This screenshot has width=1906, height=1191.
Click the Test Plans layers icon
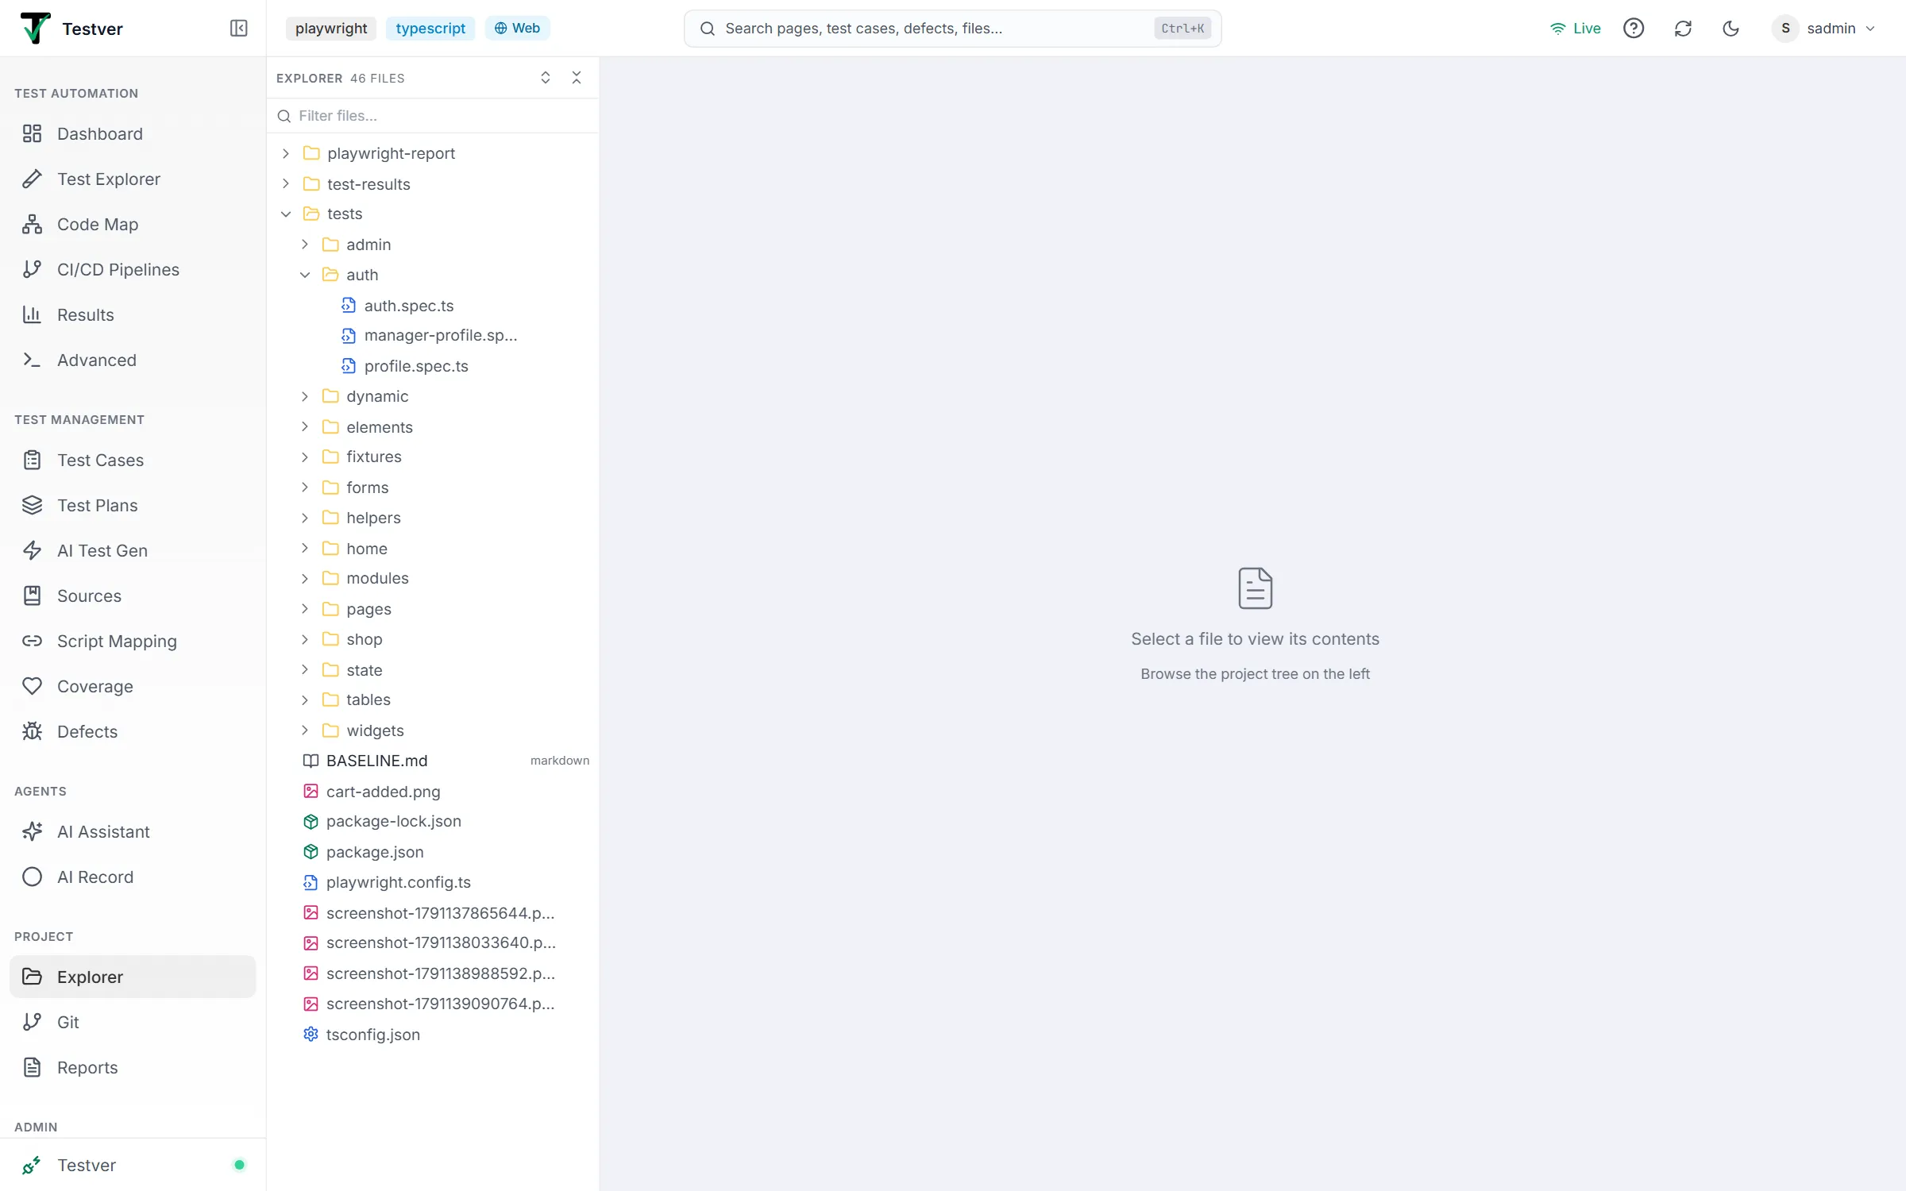pos(32,505)
